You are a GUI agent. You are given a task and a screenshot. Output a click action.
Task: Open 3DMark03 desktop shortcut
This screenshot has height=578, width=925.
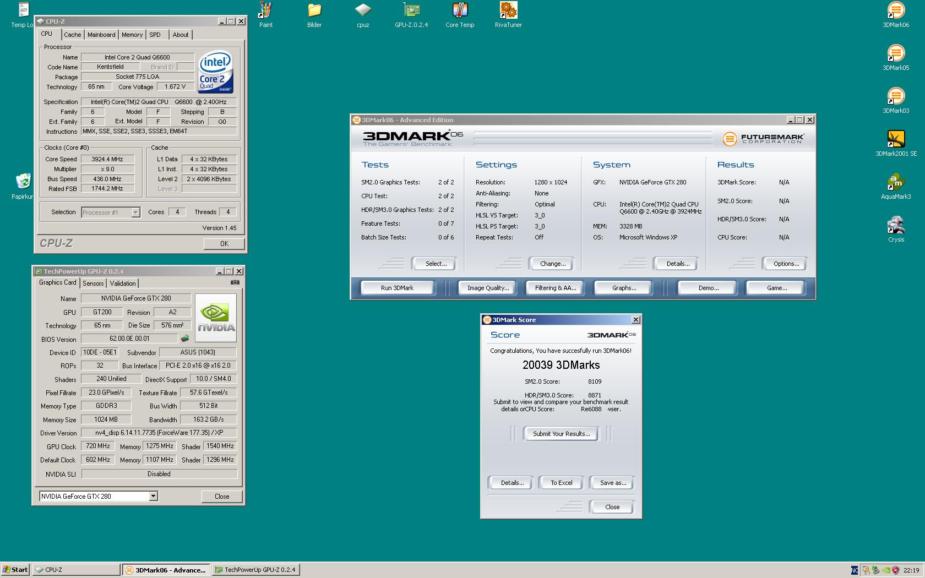[896, 100]
